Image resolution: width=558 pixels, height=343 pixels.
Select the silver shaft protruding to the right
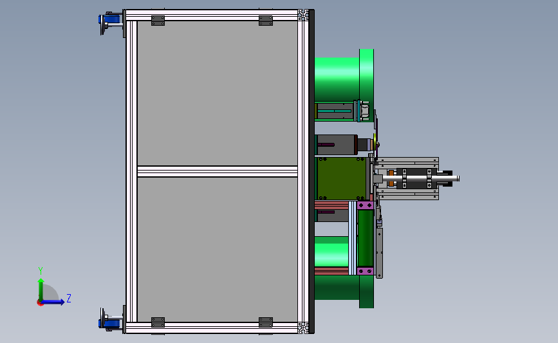[420, 178]
